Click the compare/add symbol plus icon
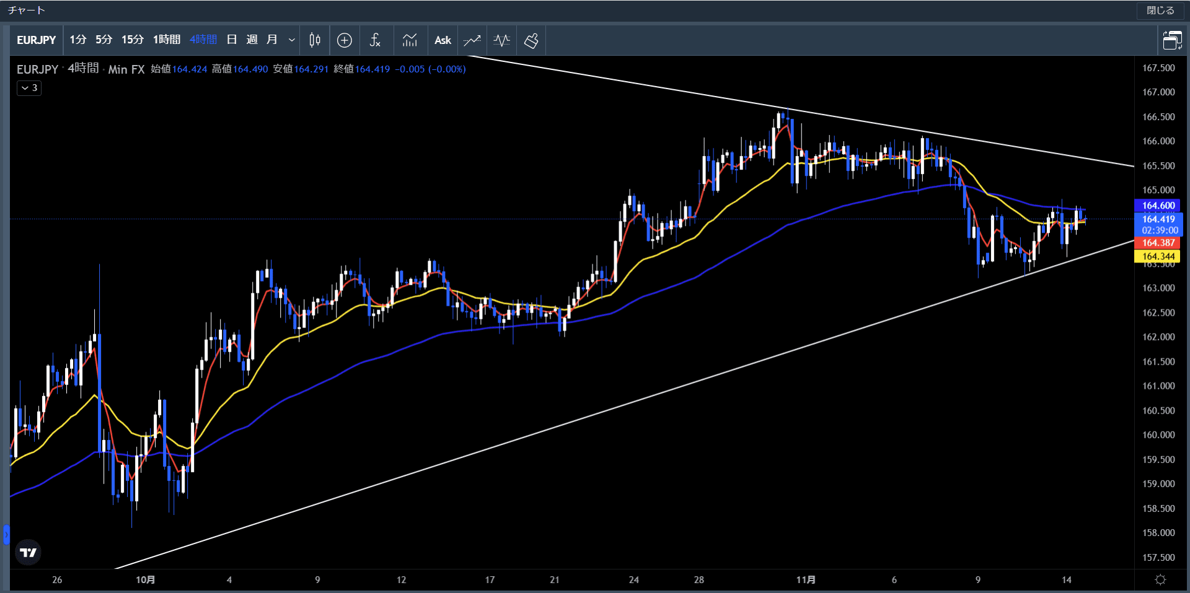This screenshot has width=1190, height=593. tap(345, 40)
